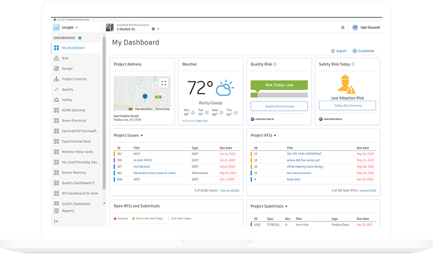The width and height of the screenshot is (433, 254).
Task: Open the Project Submittals card dropdown
Action: 287,206
